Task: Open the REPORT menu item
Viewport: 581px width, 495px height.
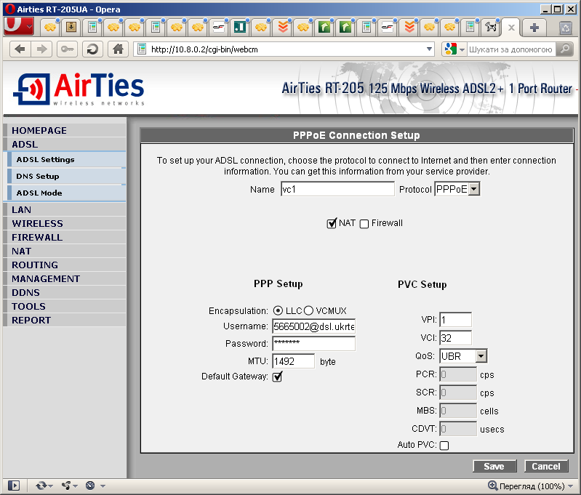Action: 65,320
